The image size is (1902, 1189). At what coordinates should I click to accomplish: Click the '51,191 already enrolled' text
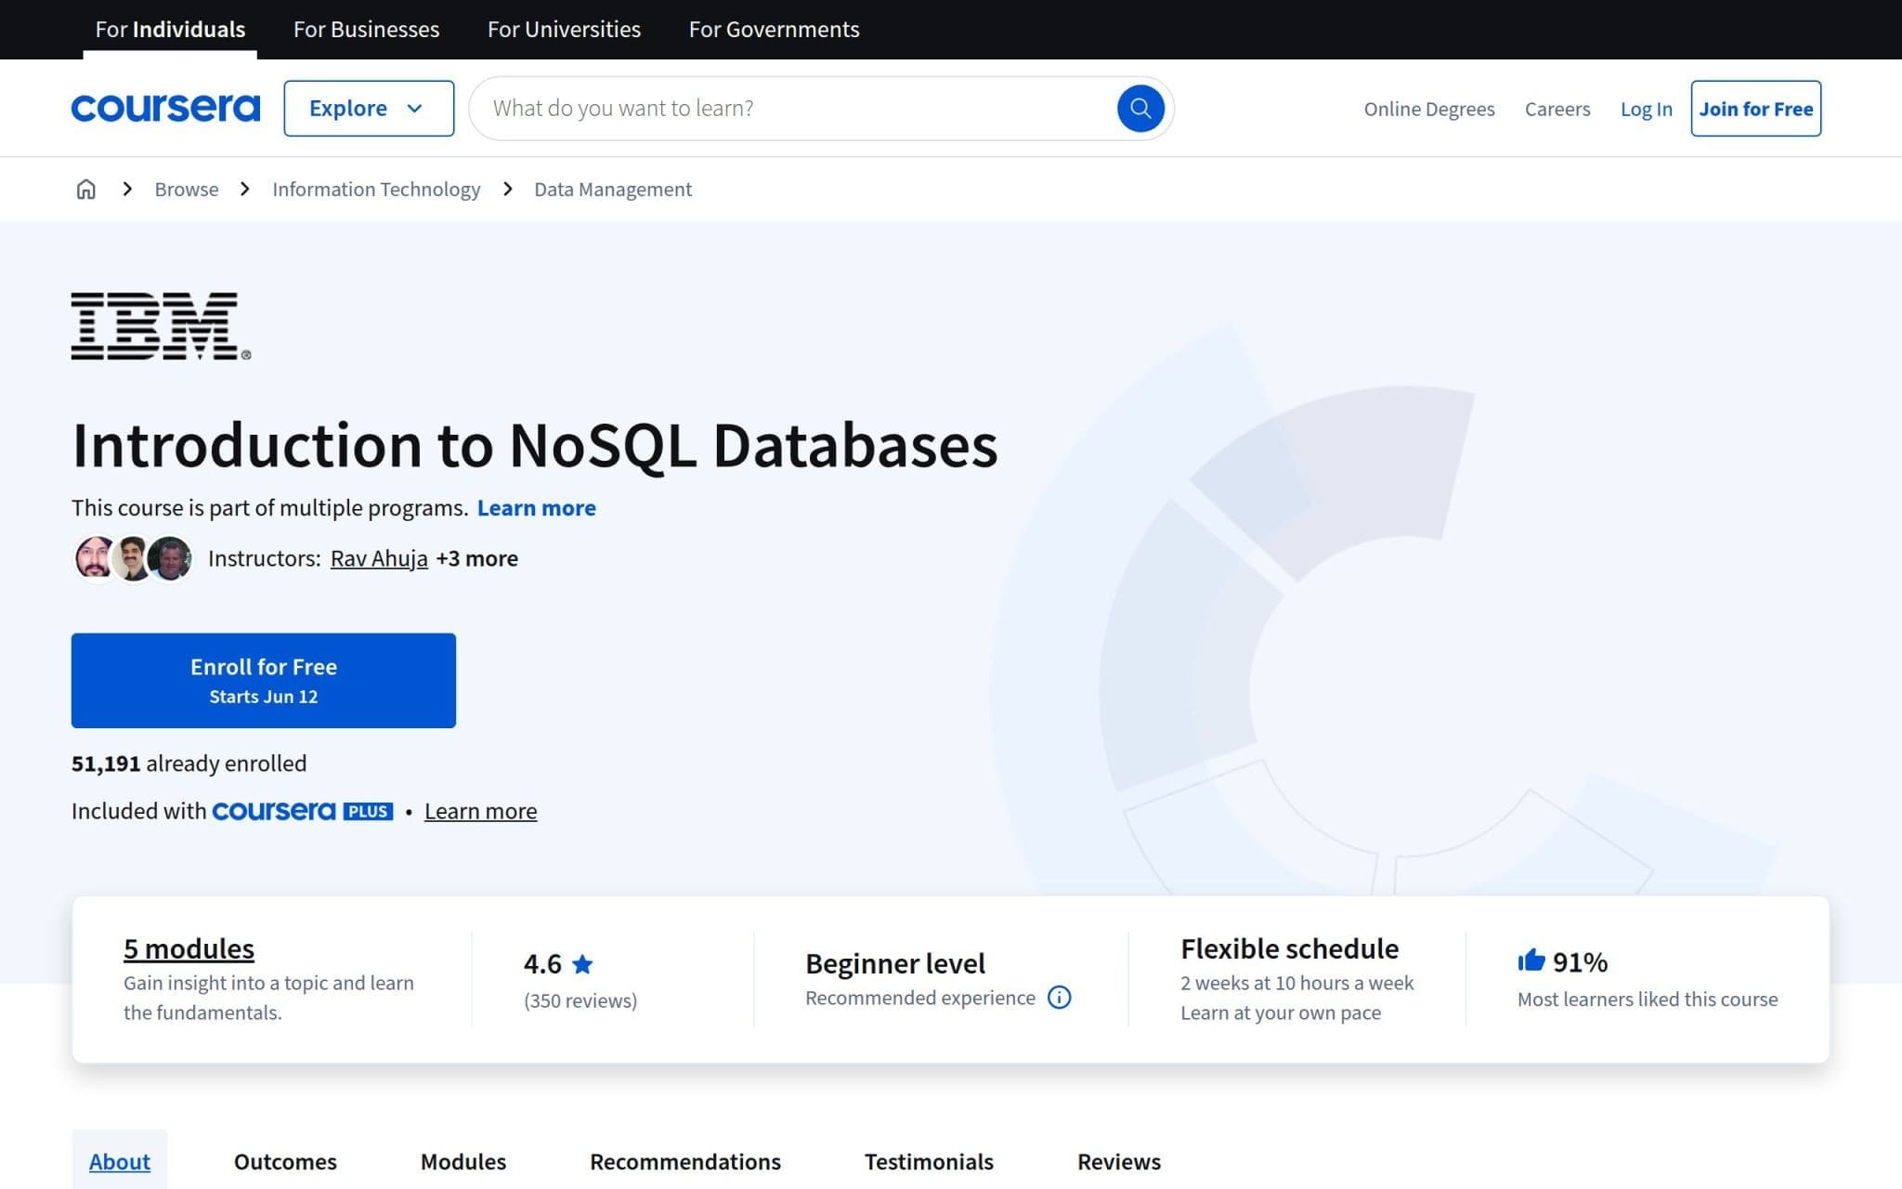(x=189, y=764)
